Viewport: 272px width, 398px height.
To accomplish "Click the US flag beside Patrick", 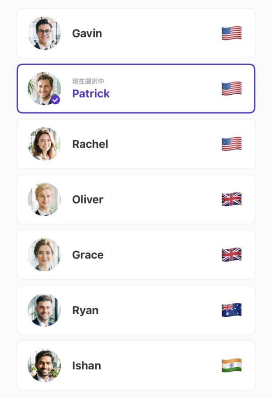I will point(231,88).
